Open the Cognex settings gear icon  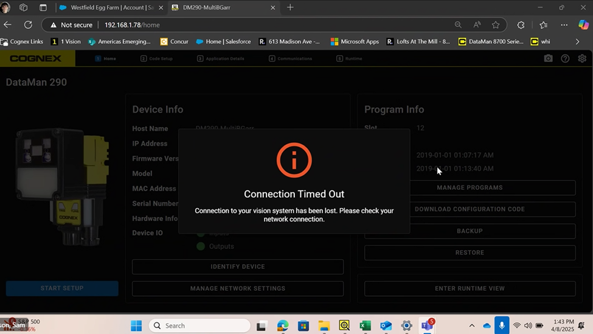point(582,58)
